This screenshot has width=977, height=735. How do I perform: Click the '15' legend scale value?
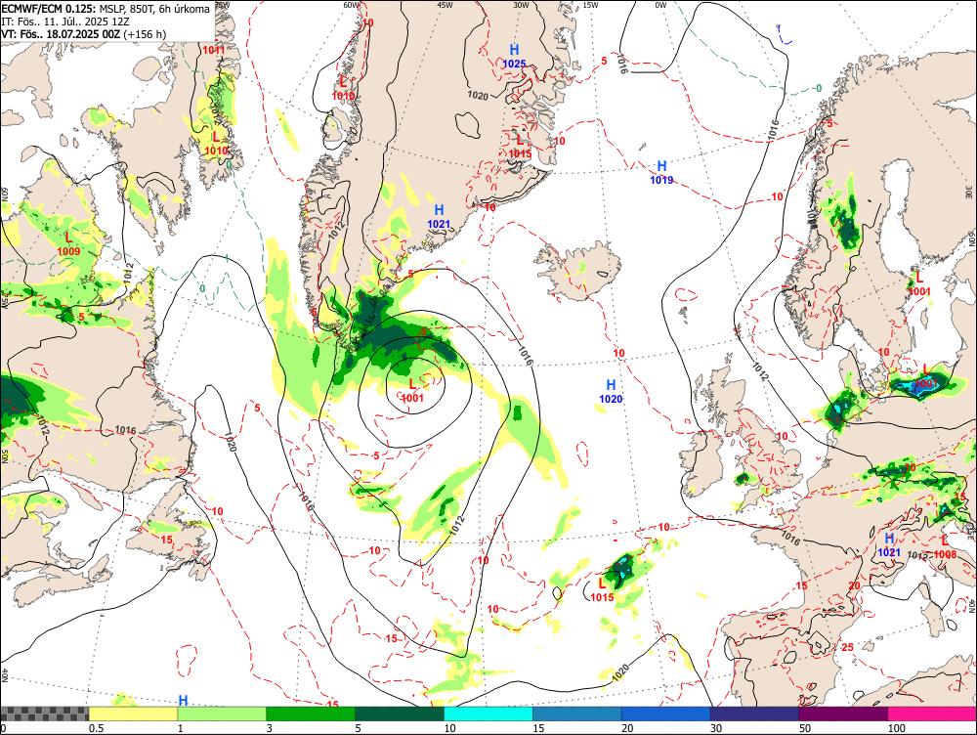tap(538, 728)
